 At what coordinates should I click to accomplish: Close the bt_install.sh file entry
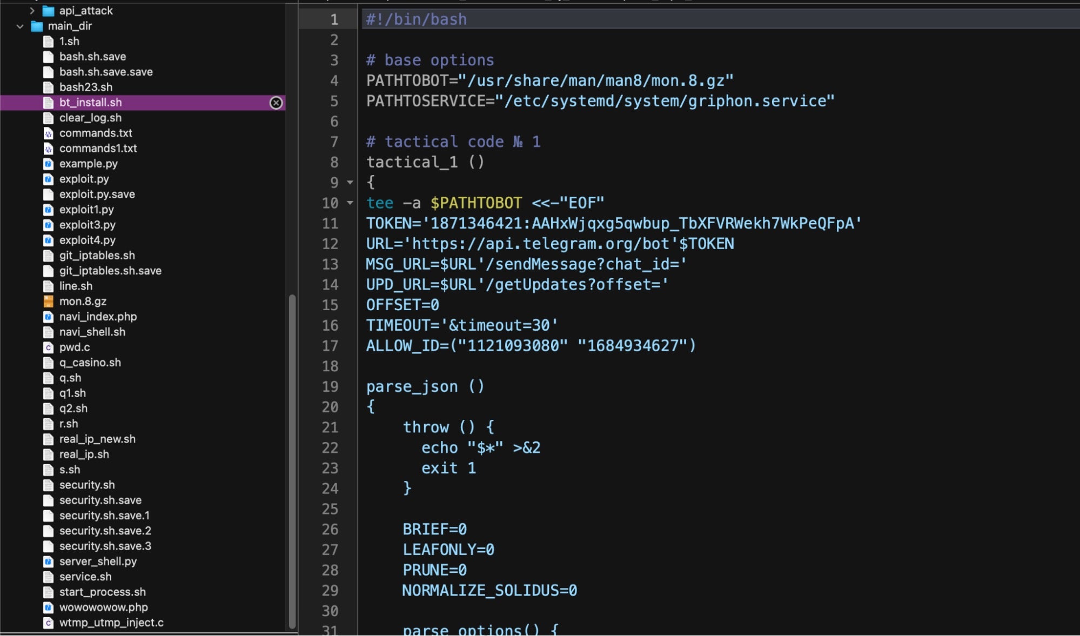276,103
